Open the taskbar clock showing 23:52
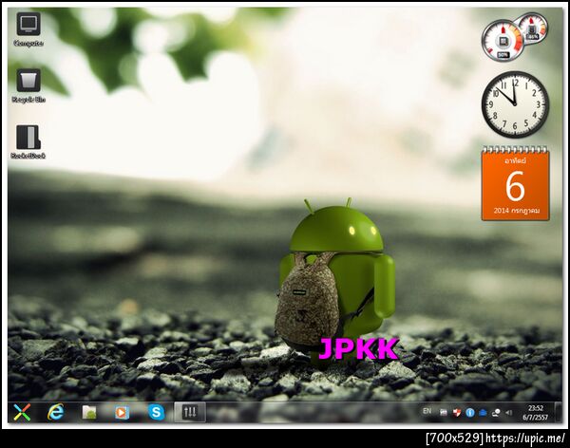This screenshot has width=570, height=448. click(x=536, y=412)
